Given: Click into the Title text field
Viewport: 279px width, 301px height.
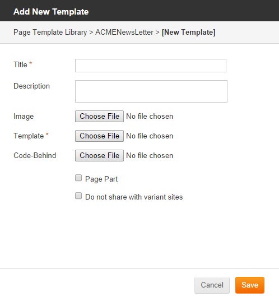Looking at the screenshot, I should pos(151,66).
